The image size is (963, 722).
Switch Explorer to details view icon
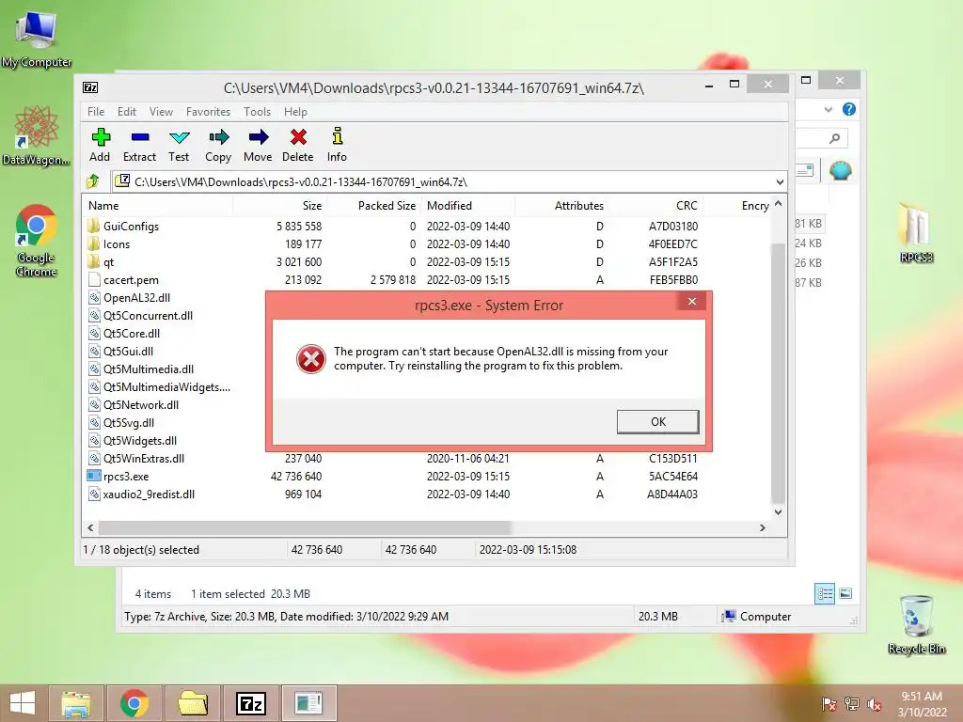tap(825, 593)
